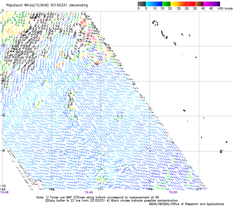Click the 'Data buffer is 22 hrs' note line
Screen dimensions: 234x206
click(x=111, y=201)
